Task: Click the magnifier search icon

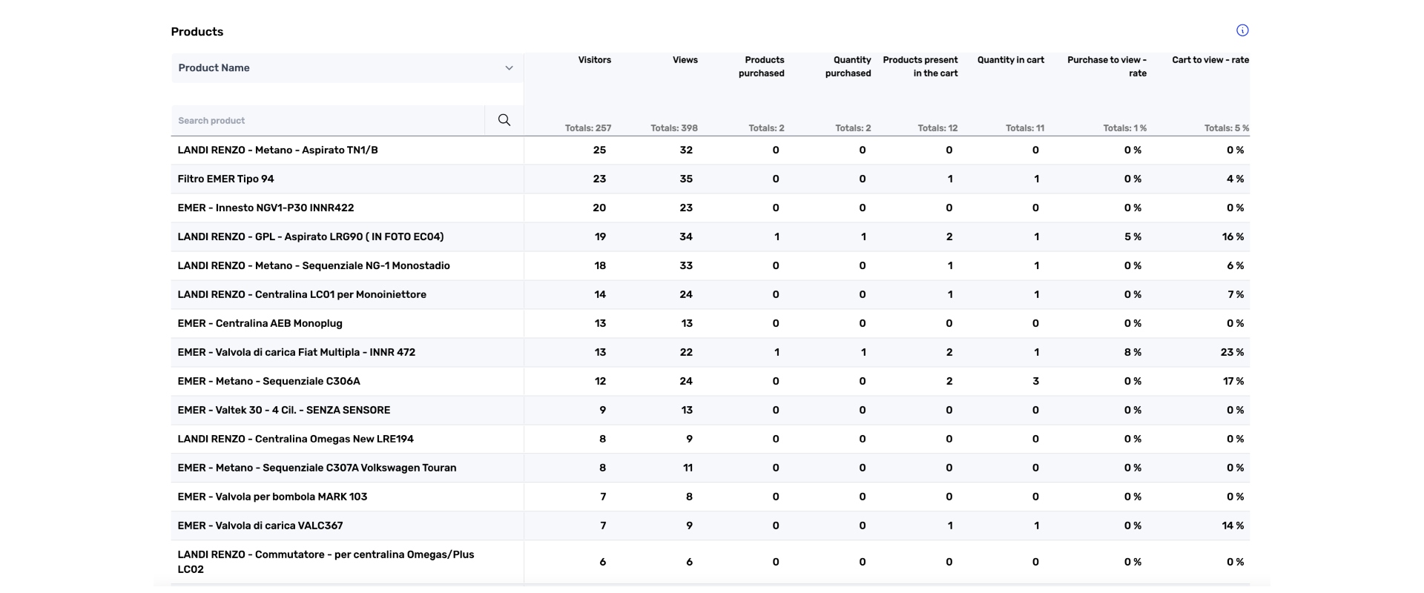Action: (x=504, y=120)
